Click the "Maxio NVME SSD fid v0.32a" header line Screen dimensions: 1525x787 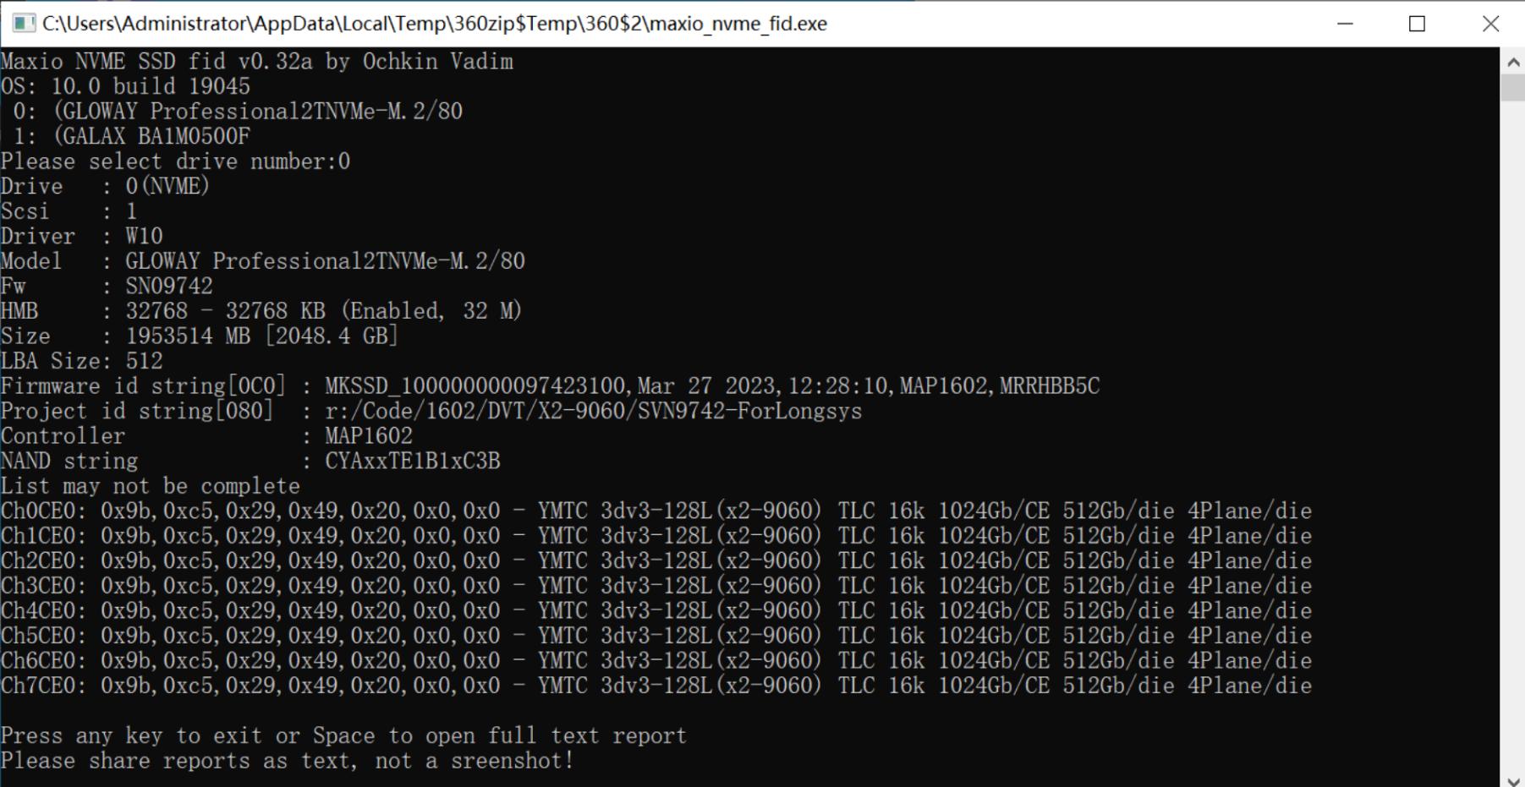[x=257, y=62]
